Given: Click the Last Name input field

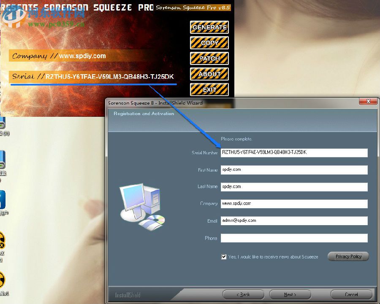Looking at the screenshot, I should pos(294,187).
